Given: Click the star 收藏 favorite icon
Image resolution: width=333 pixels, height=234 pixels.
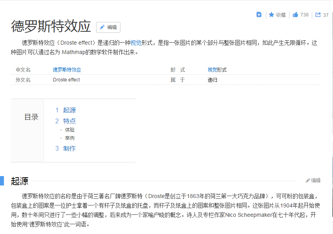Looking at the screenshot, I should pos(271,14).
